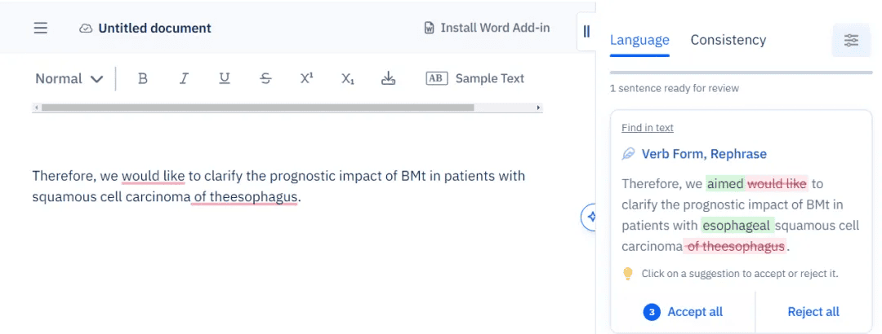The width and height of the screenshot is (882, 334).
Task: Toggle strikethrough formatting
Action: 265,78
